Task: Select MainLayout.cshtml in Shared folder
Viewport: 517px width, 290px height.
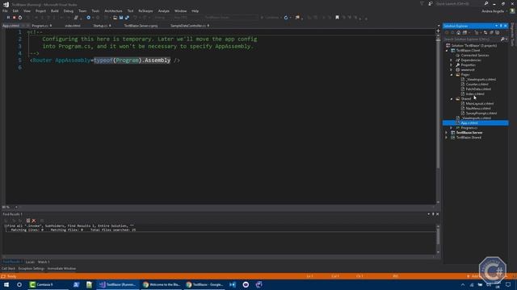Action: click(480, 104)
